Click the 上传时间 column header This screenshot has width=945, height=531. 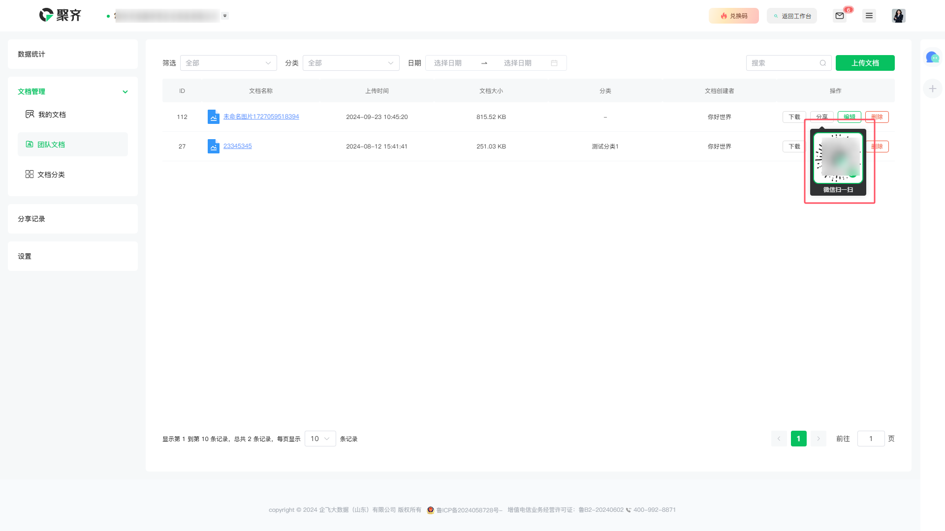[x=377, y=91]
